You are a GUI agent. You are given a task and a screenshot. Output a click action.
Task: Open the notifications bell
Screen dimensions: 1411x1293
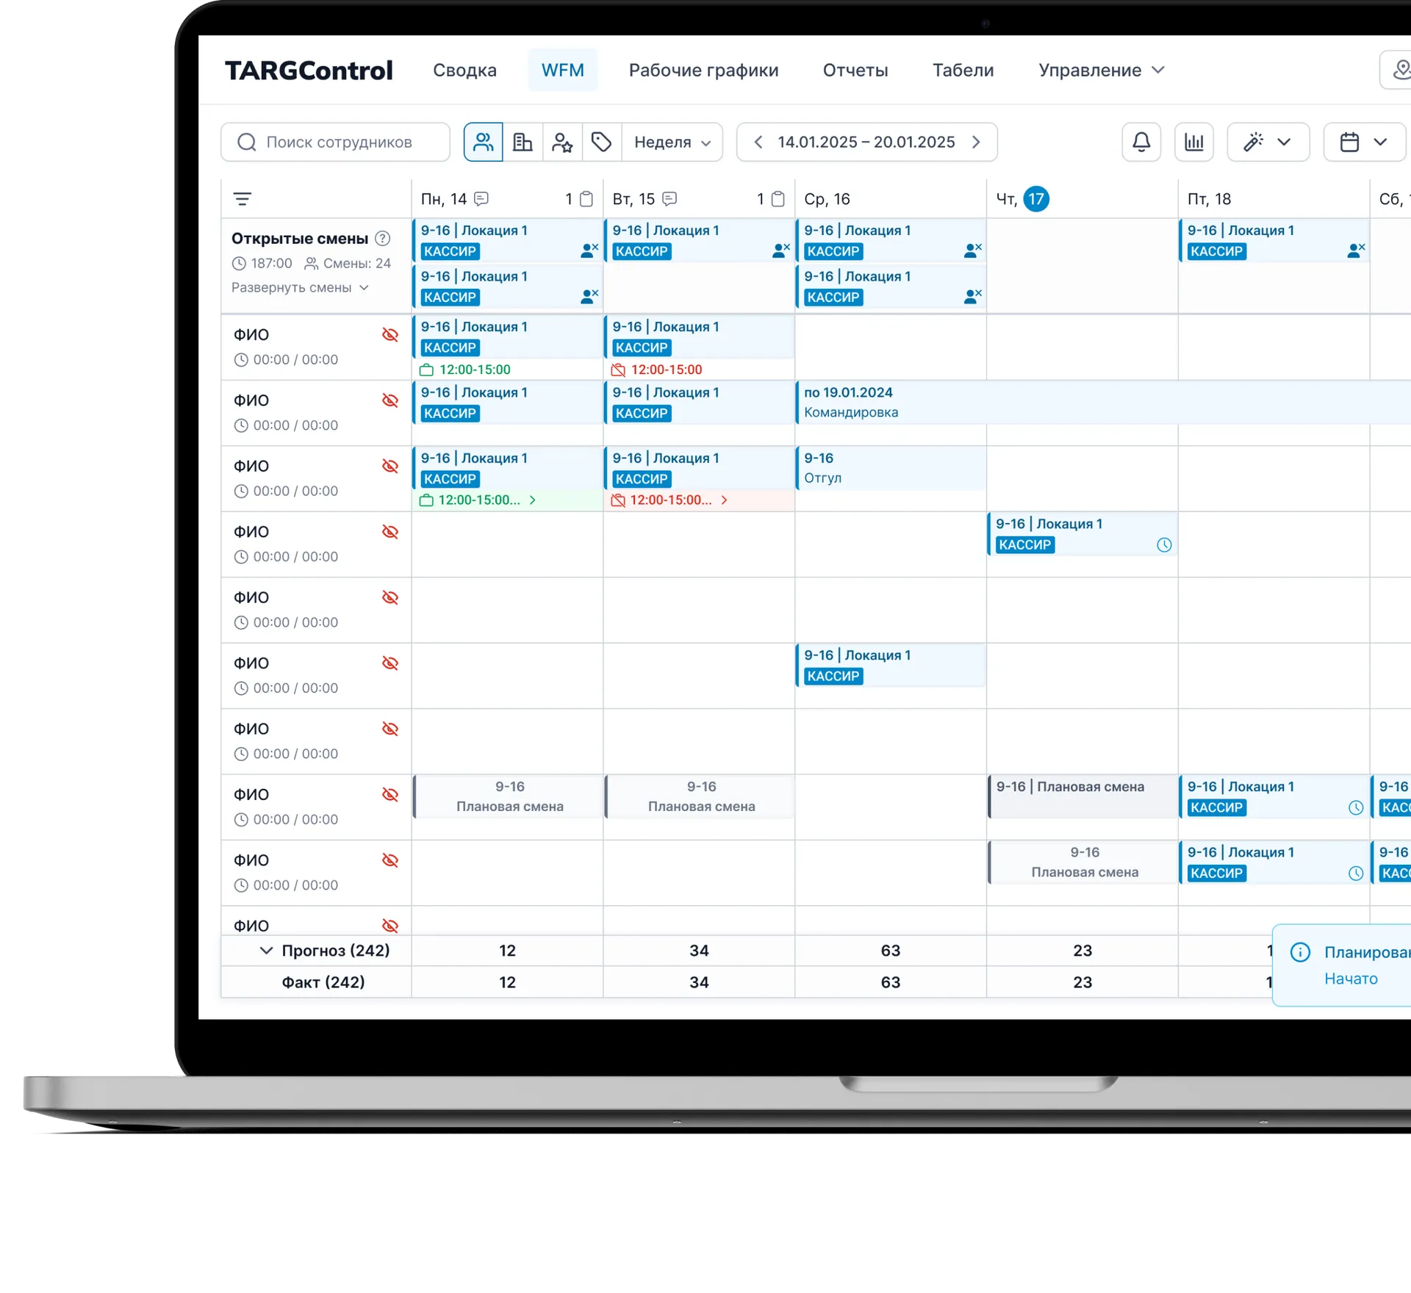pos(1141,142)
